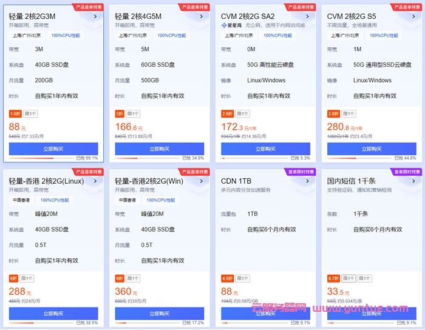The height and width of the screenshot is (330, 425).
Task: Expand 轻量-香港 2核2G(Linux) card arrow
Action: (x=95, y=181)
